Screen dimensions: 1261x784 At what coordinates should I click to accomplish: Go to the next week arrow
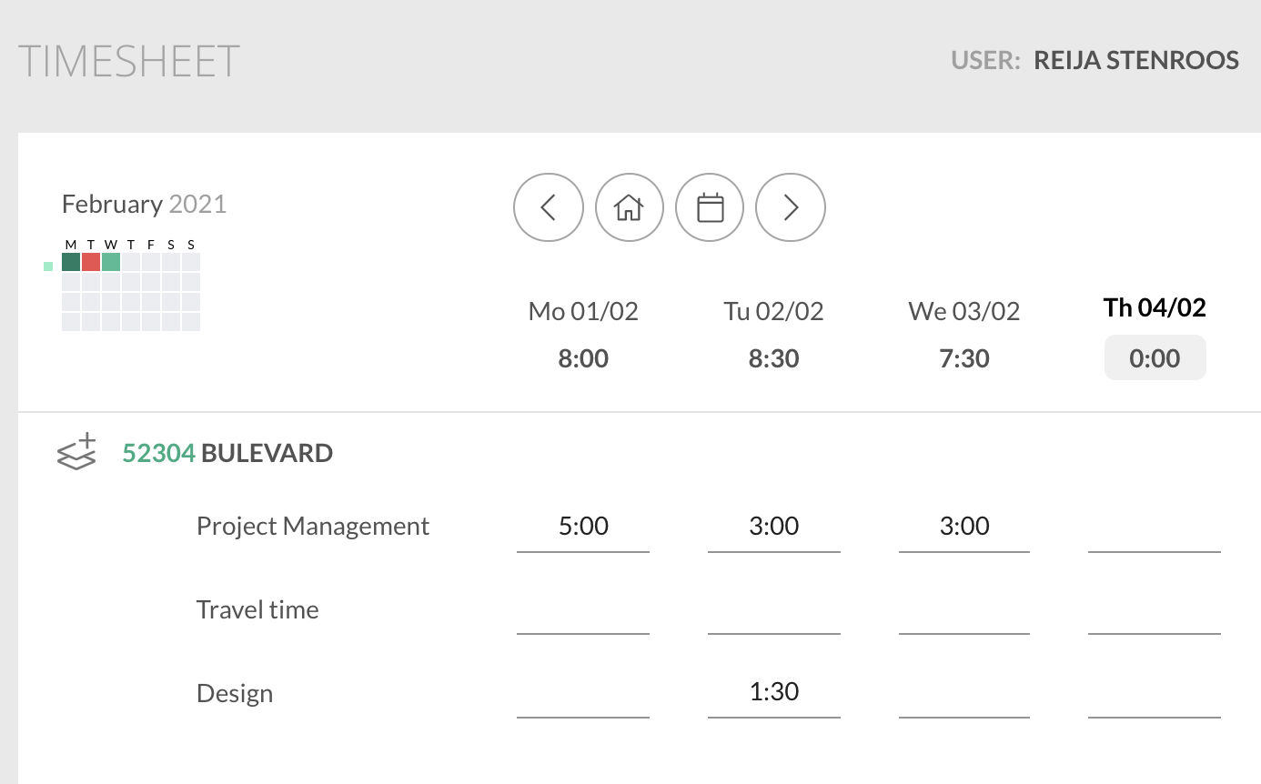(x=791, y=207)
